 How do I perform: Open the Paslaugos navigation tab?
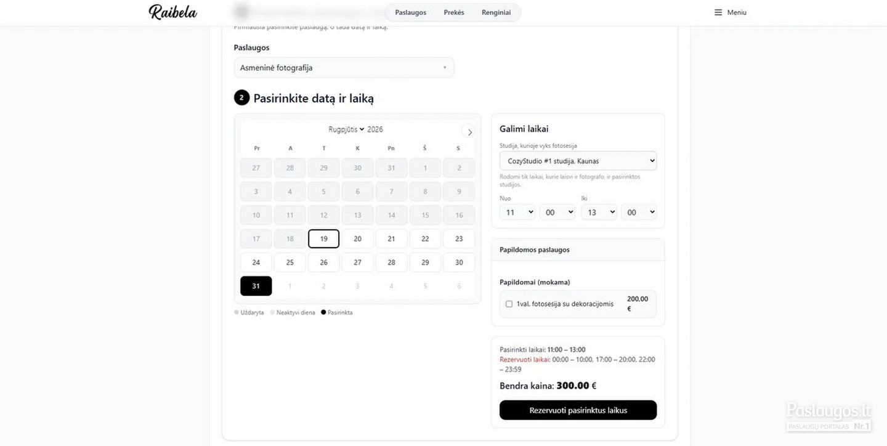coord(410,12)
